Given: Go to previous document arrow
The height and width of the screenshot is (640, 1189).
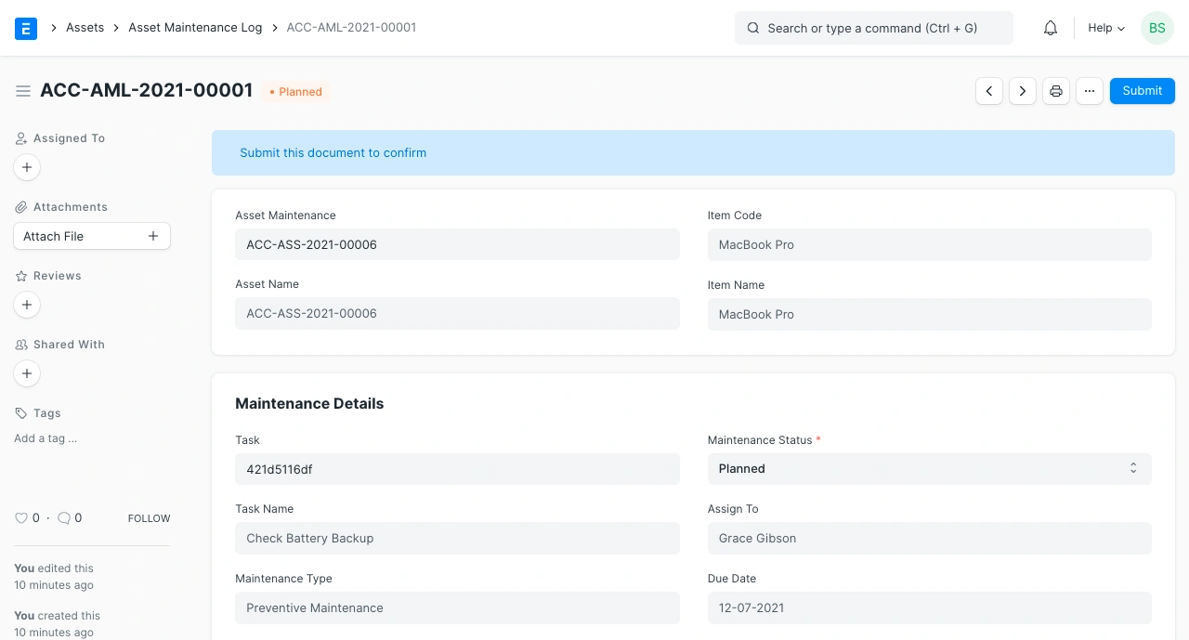Looking at the screenshot, I should (989, 91).
